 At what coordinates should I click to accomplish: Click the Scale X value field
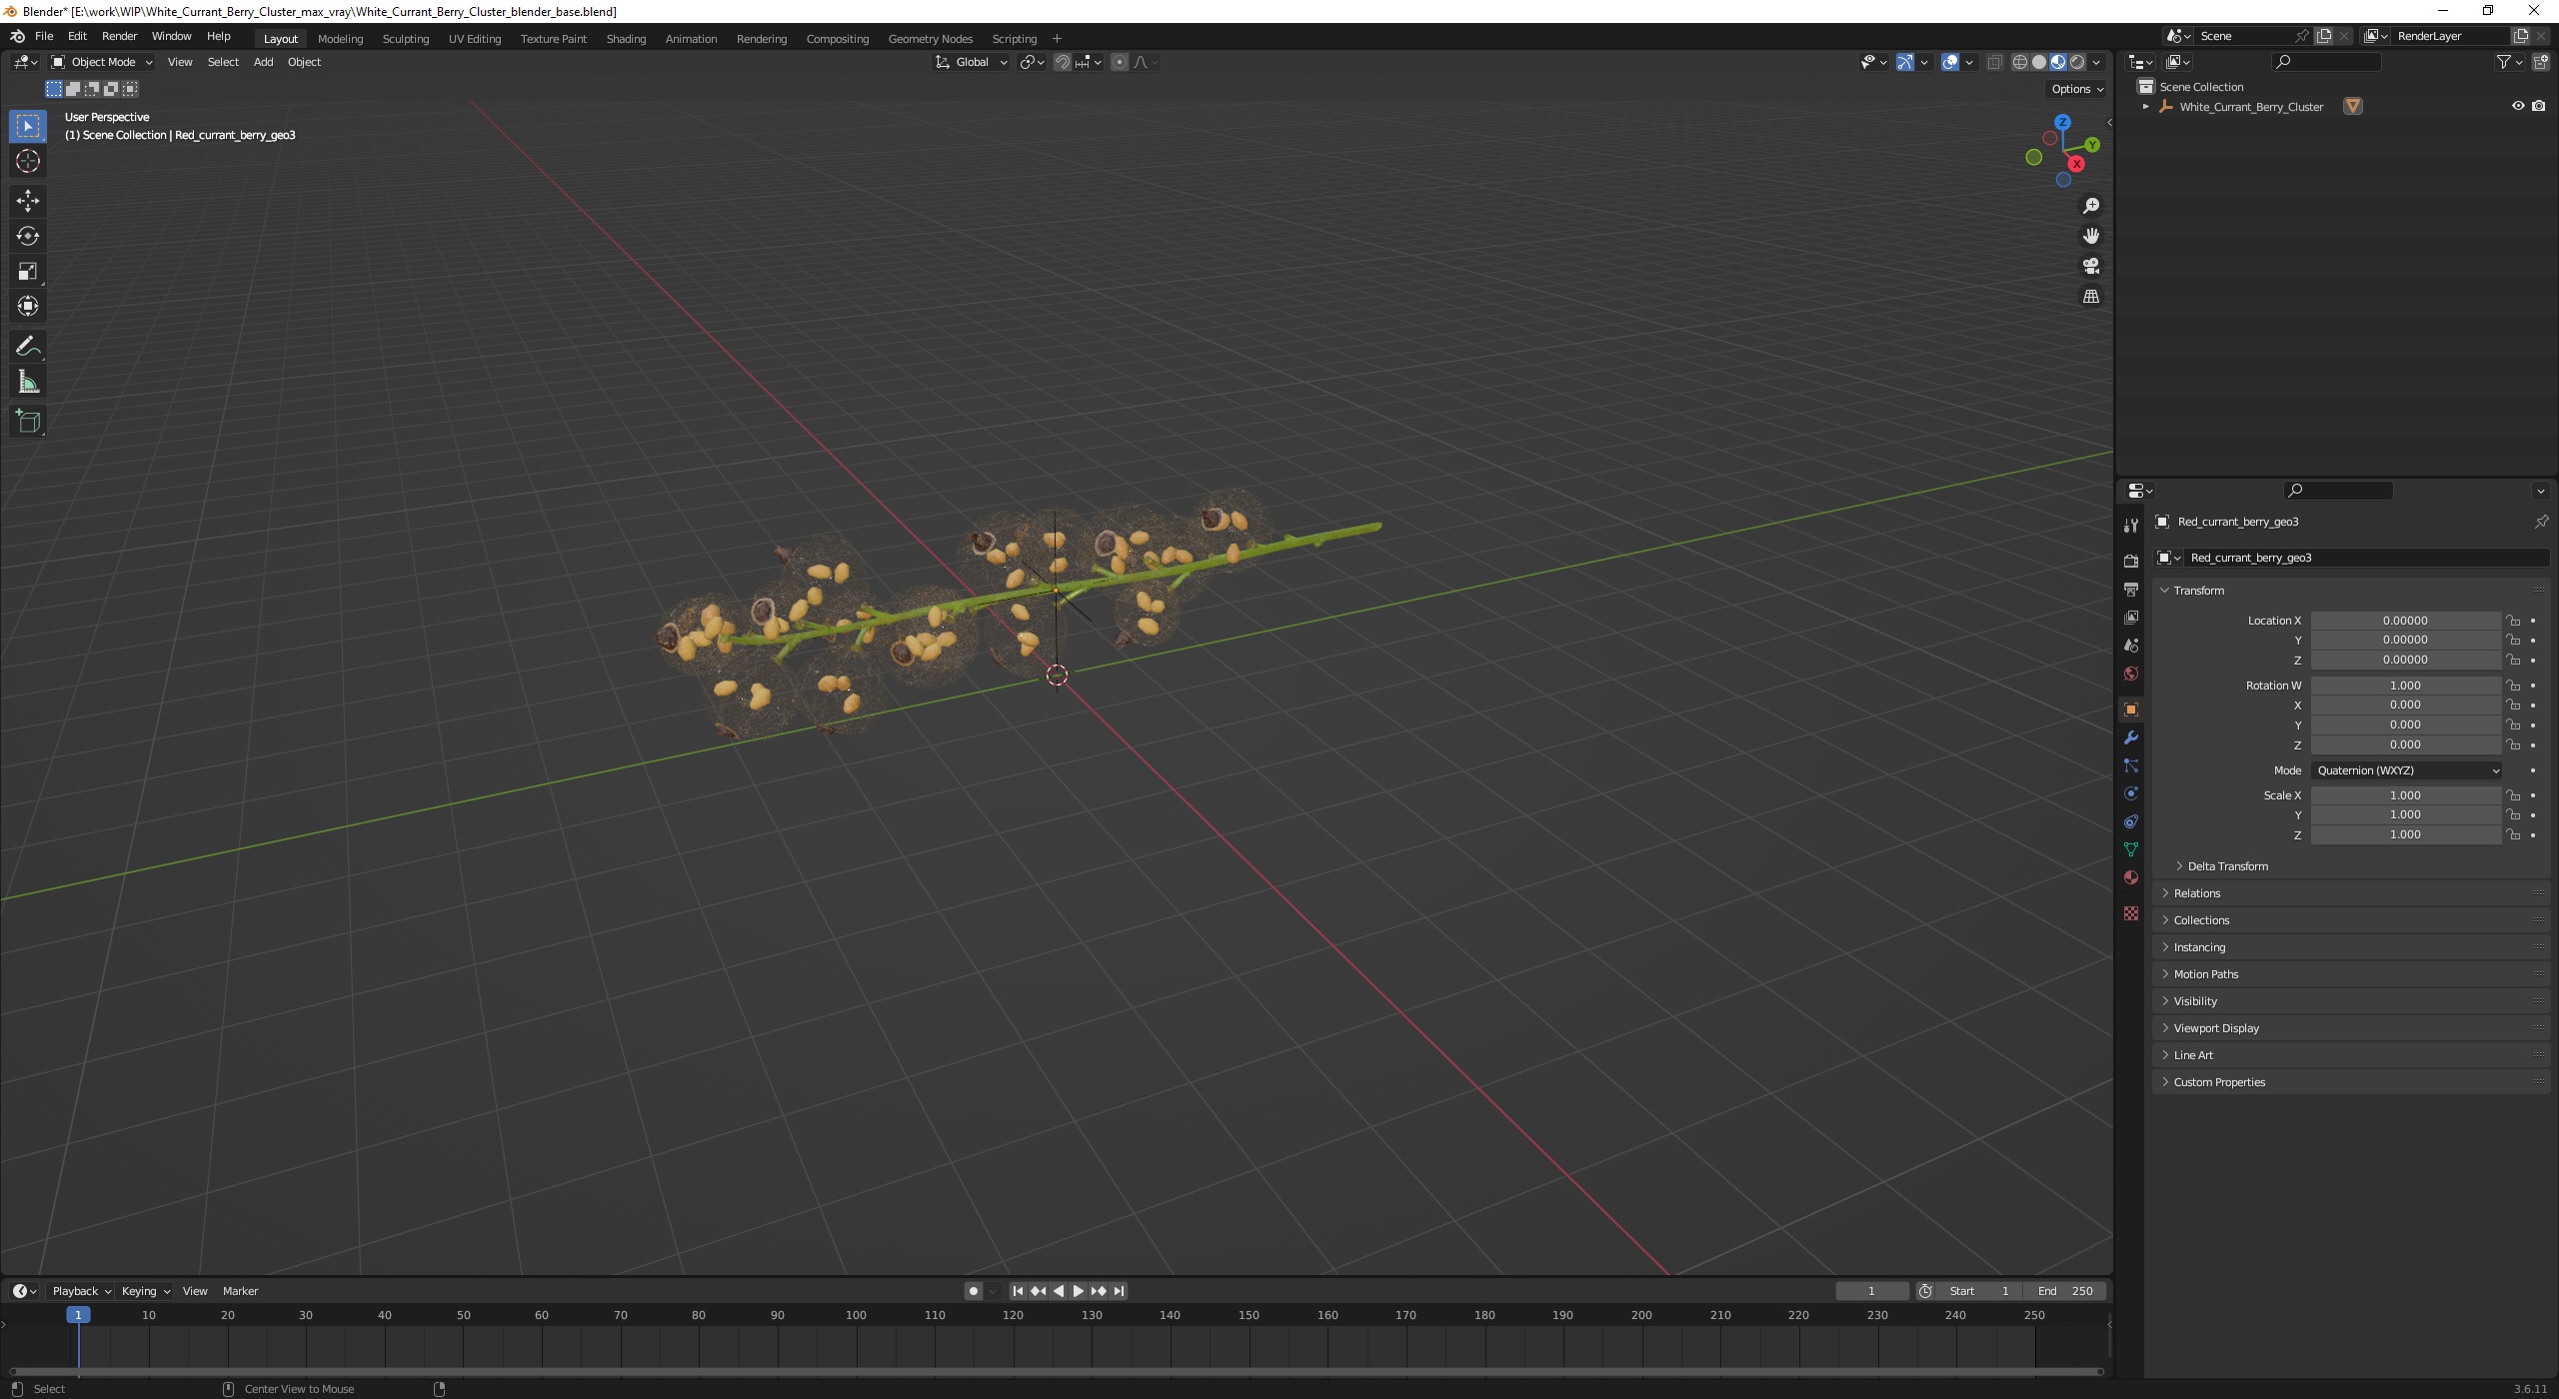coord(2405,795)
